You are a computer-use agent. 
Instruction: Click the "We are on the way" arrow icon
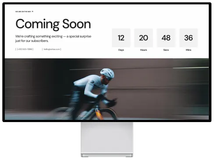pyautogui.click(x=32, y=11)
